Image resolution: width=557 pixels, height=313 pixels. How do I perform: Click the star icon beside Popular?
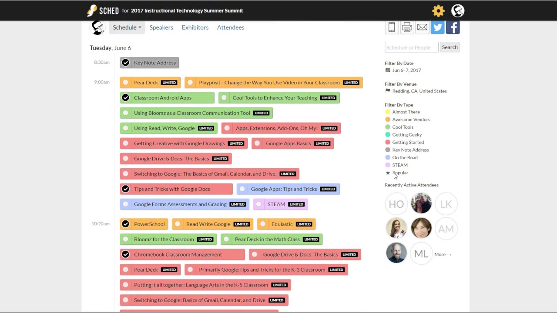click(388, 173)
